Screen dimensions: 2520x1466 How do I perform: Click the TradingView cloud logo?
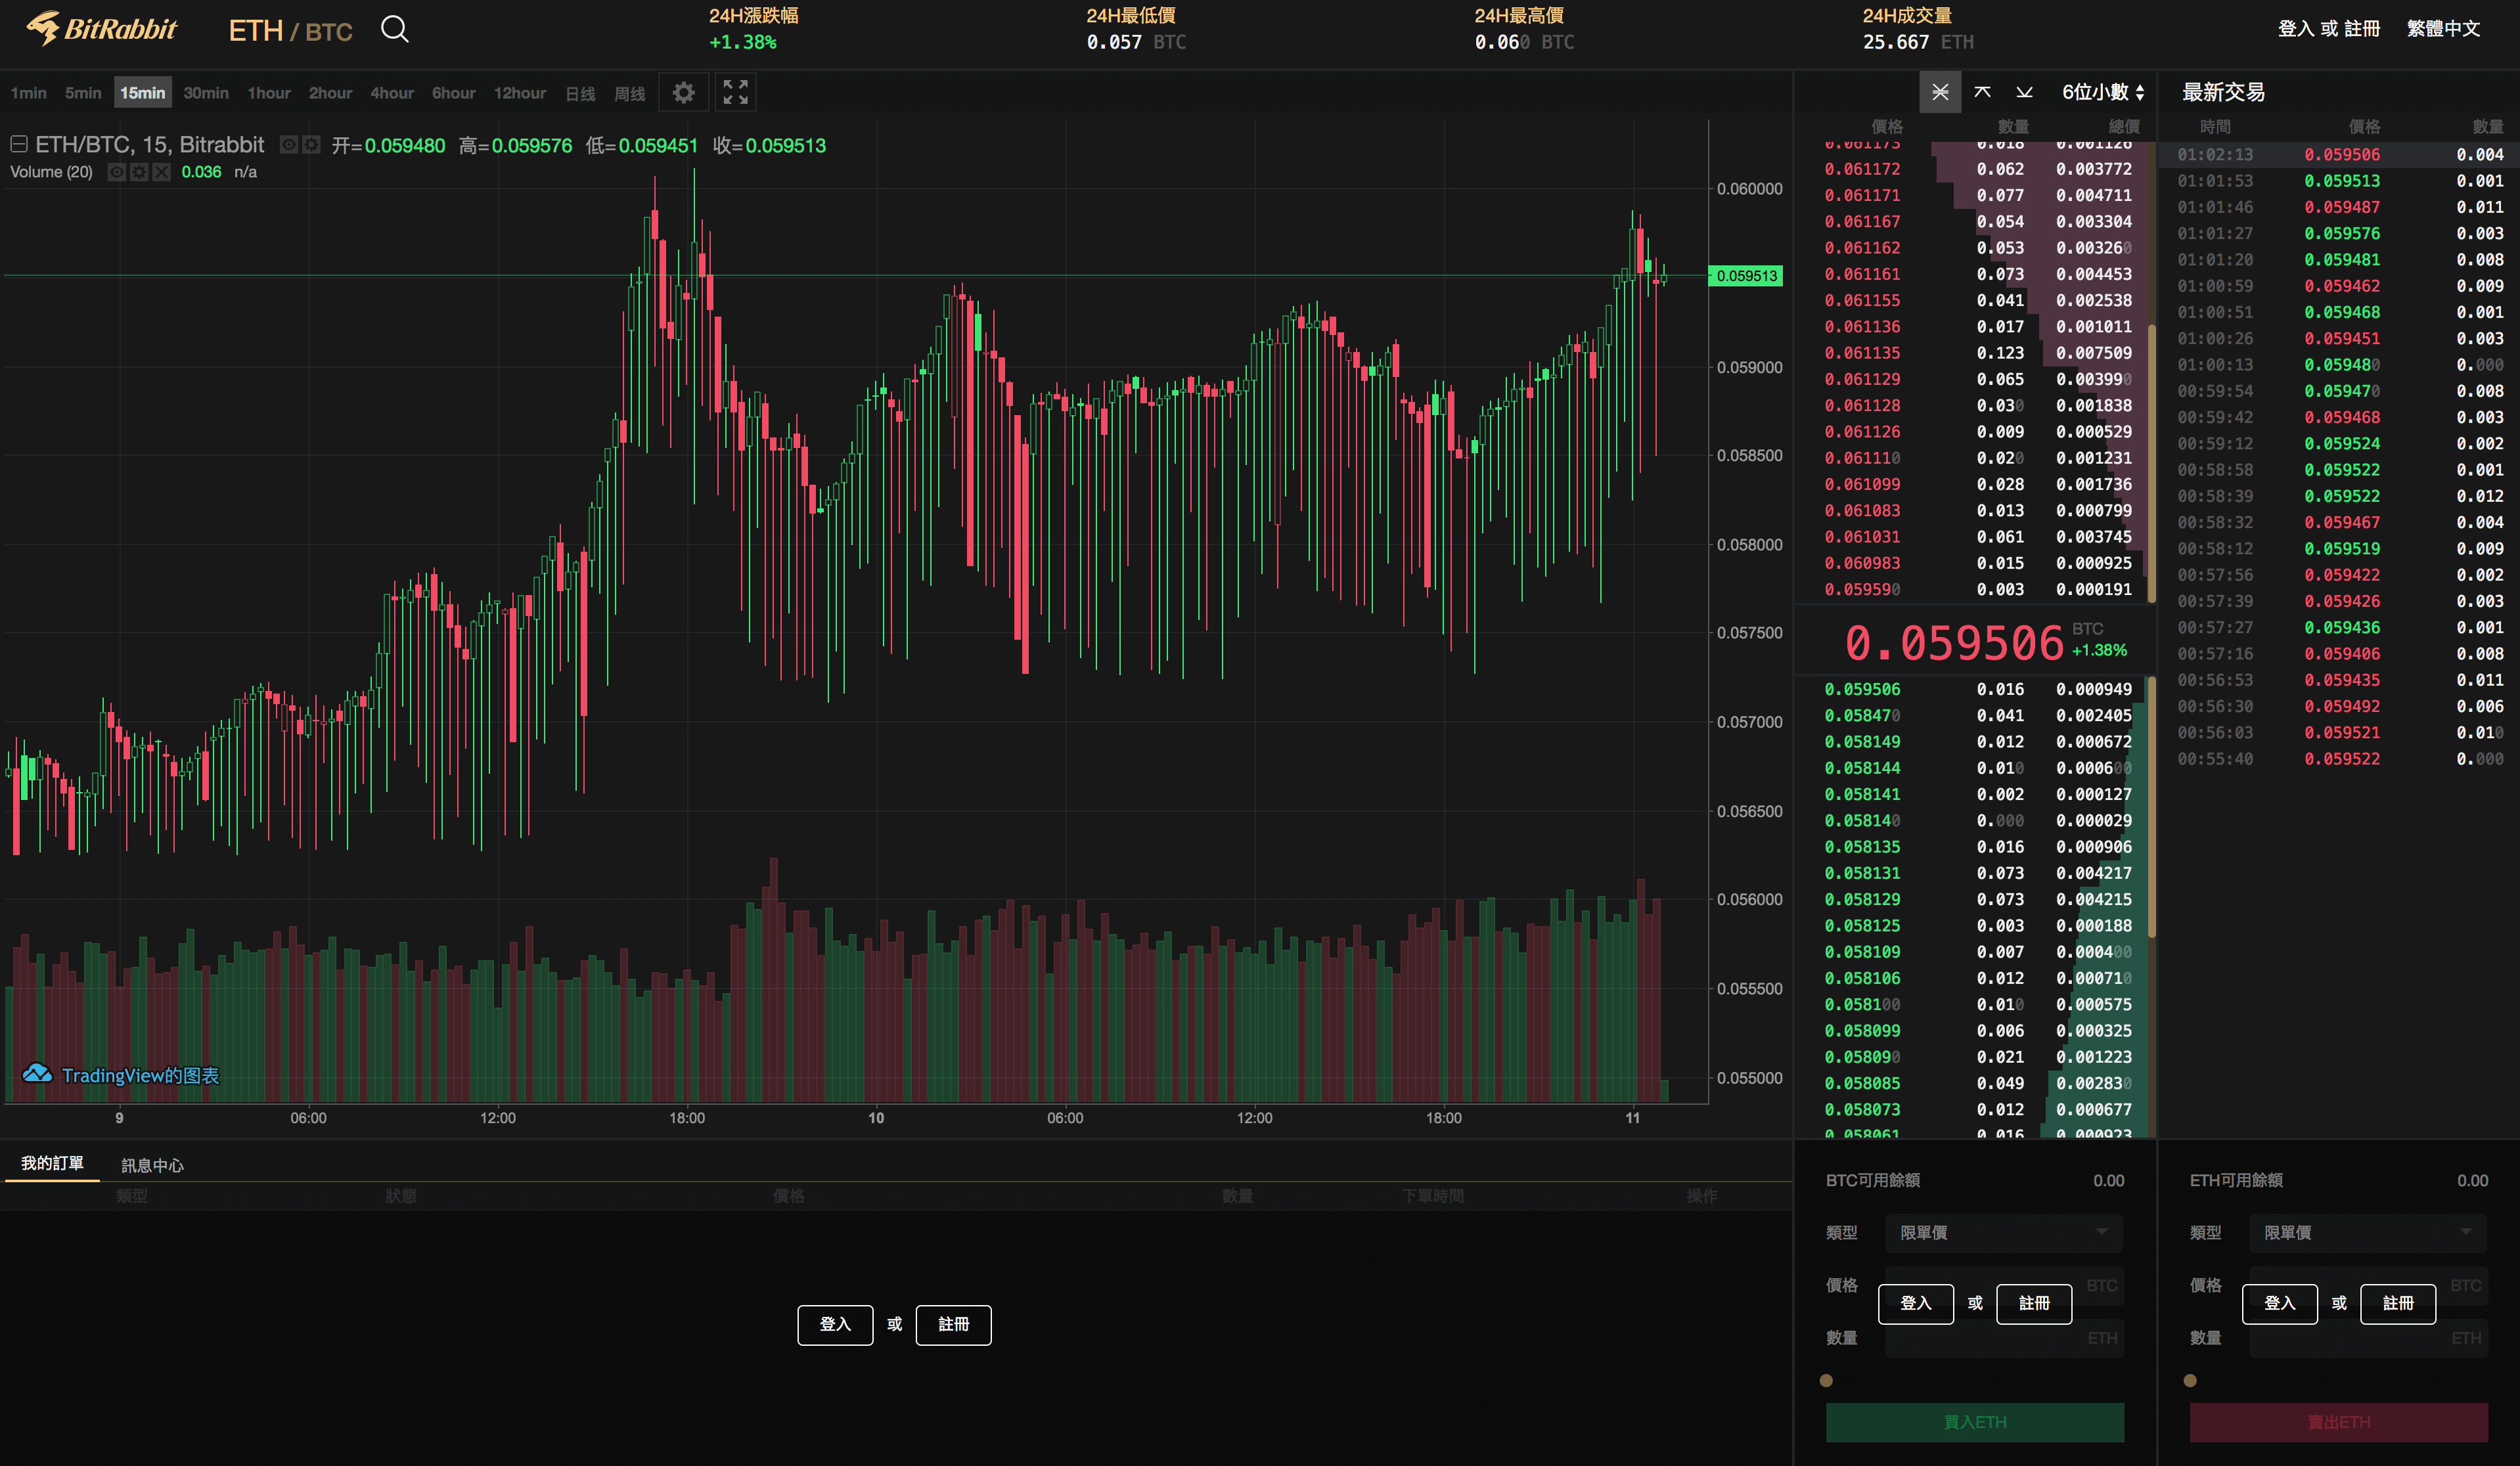coord(37,1074)
